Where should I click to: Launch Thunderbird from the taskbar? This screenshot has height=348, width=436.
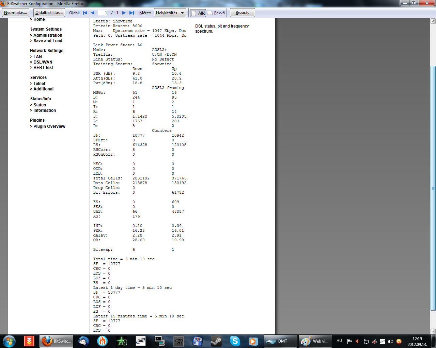83,341
